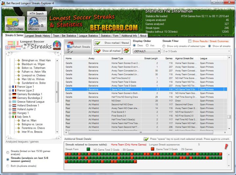Select Asc display order radio button
Viewport: 236px width, 175px height.
coord(147,45)
